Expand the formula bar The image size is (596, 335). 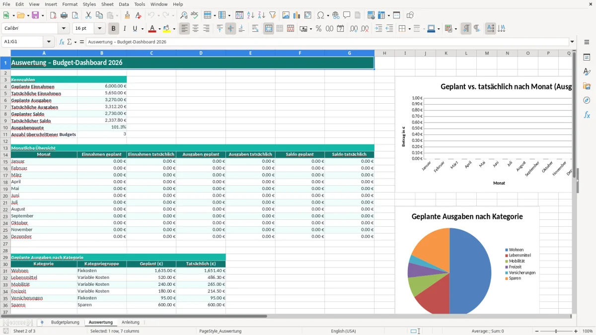click(572, 42)
